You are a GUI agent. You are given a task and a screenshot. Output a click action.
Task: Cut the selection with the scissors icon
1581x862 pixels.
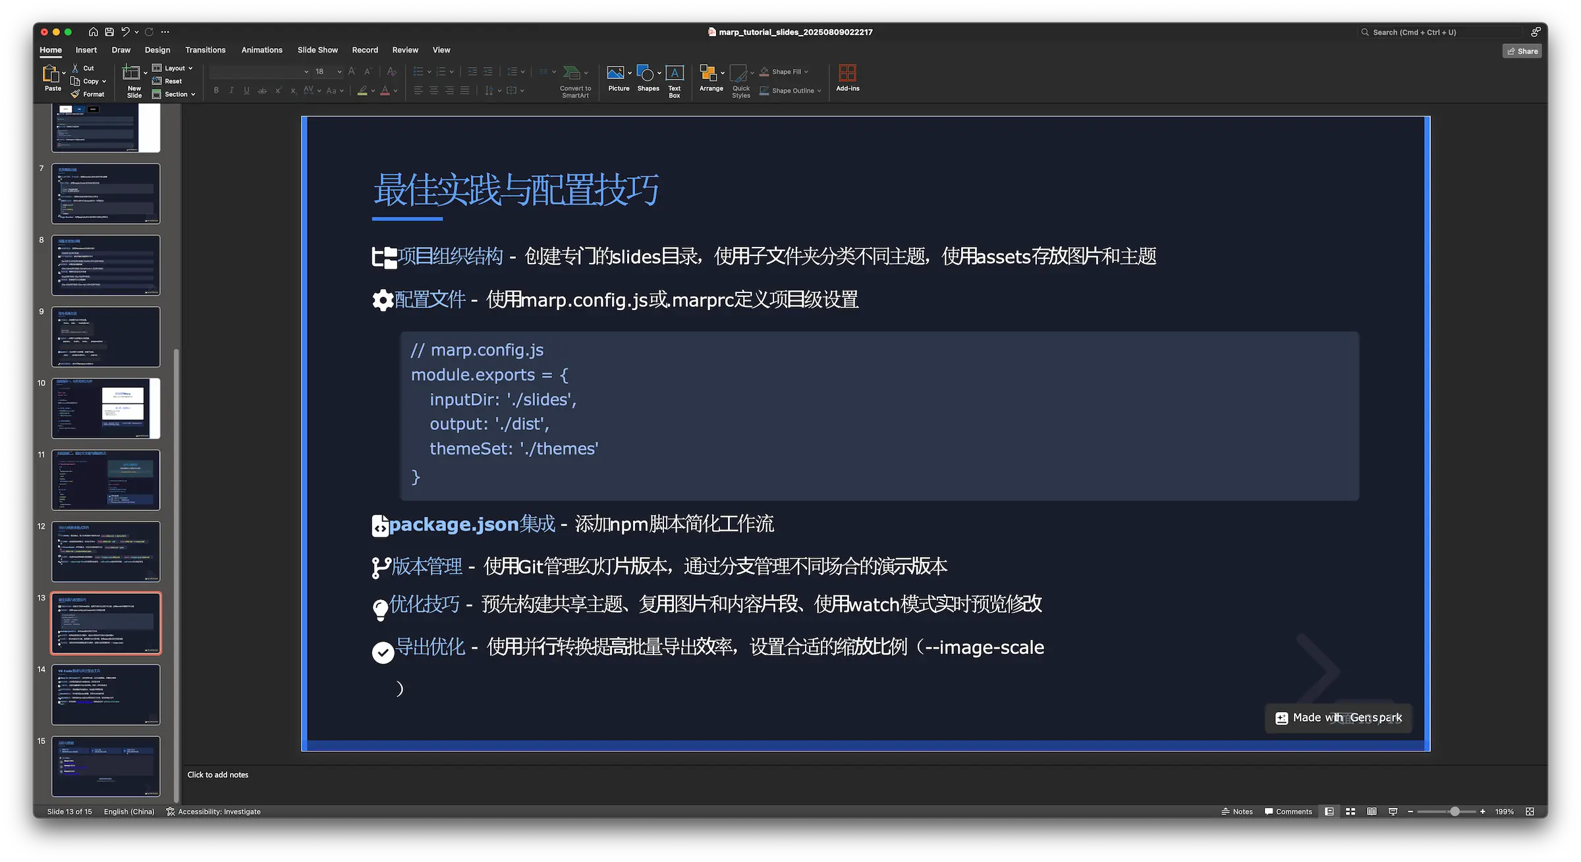pos(75,68)
